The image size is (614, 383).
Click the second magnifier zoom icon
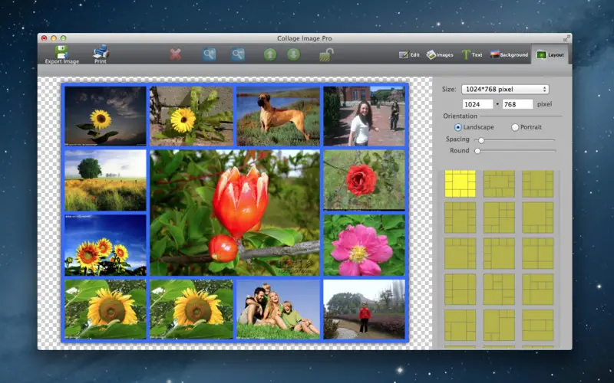point(238,54)
